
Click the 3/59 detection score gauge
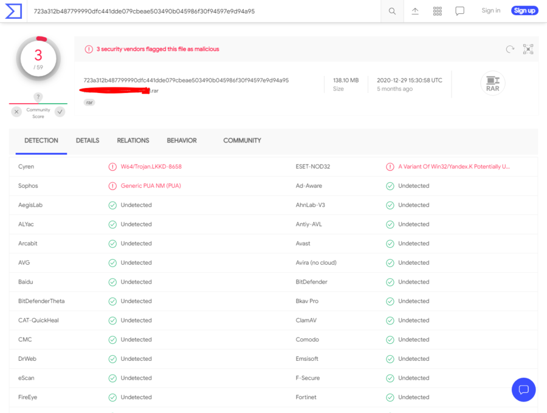(38, 58)
